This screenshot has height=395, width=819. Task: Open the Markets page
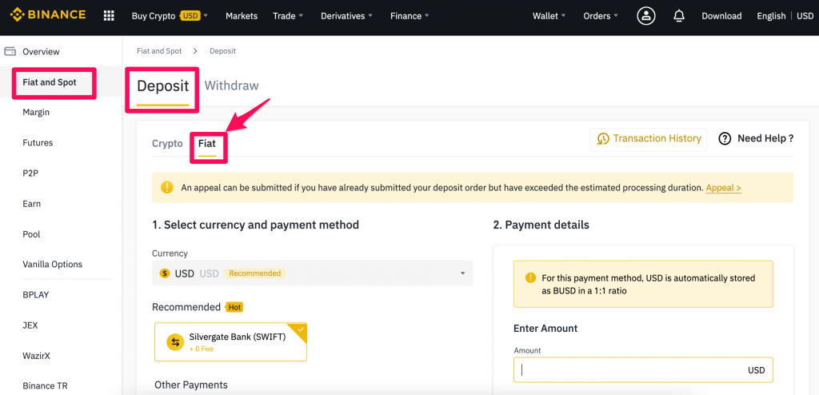[x=242, y=16]
